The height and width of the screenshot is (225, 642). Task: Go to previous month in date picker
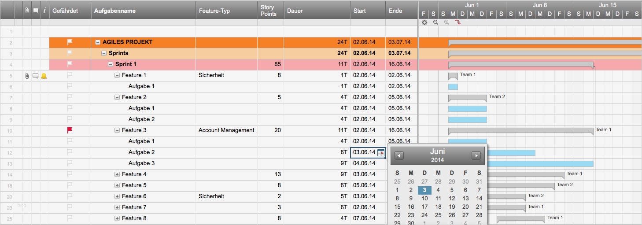pos(399,155)
